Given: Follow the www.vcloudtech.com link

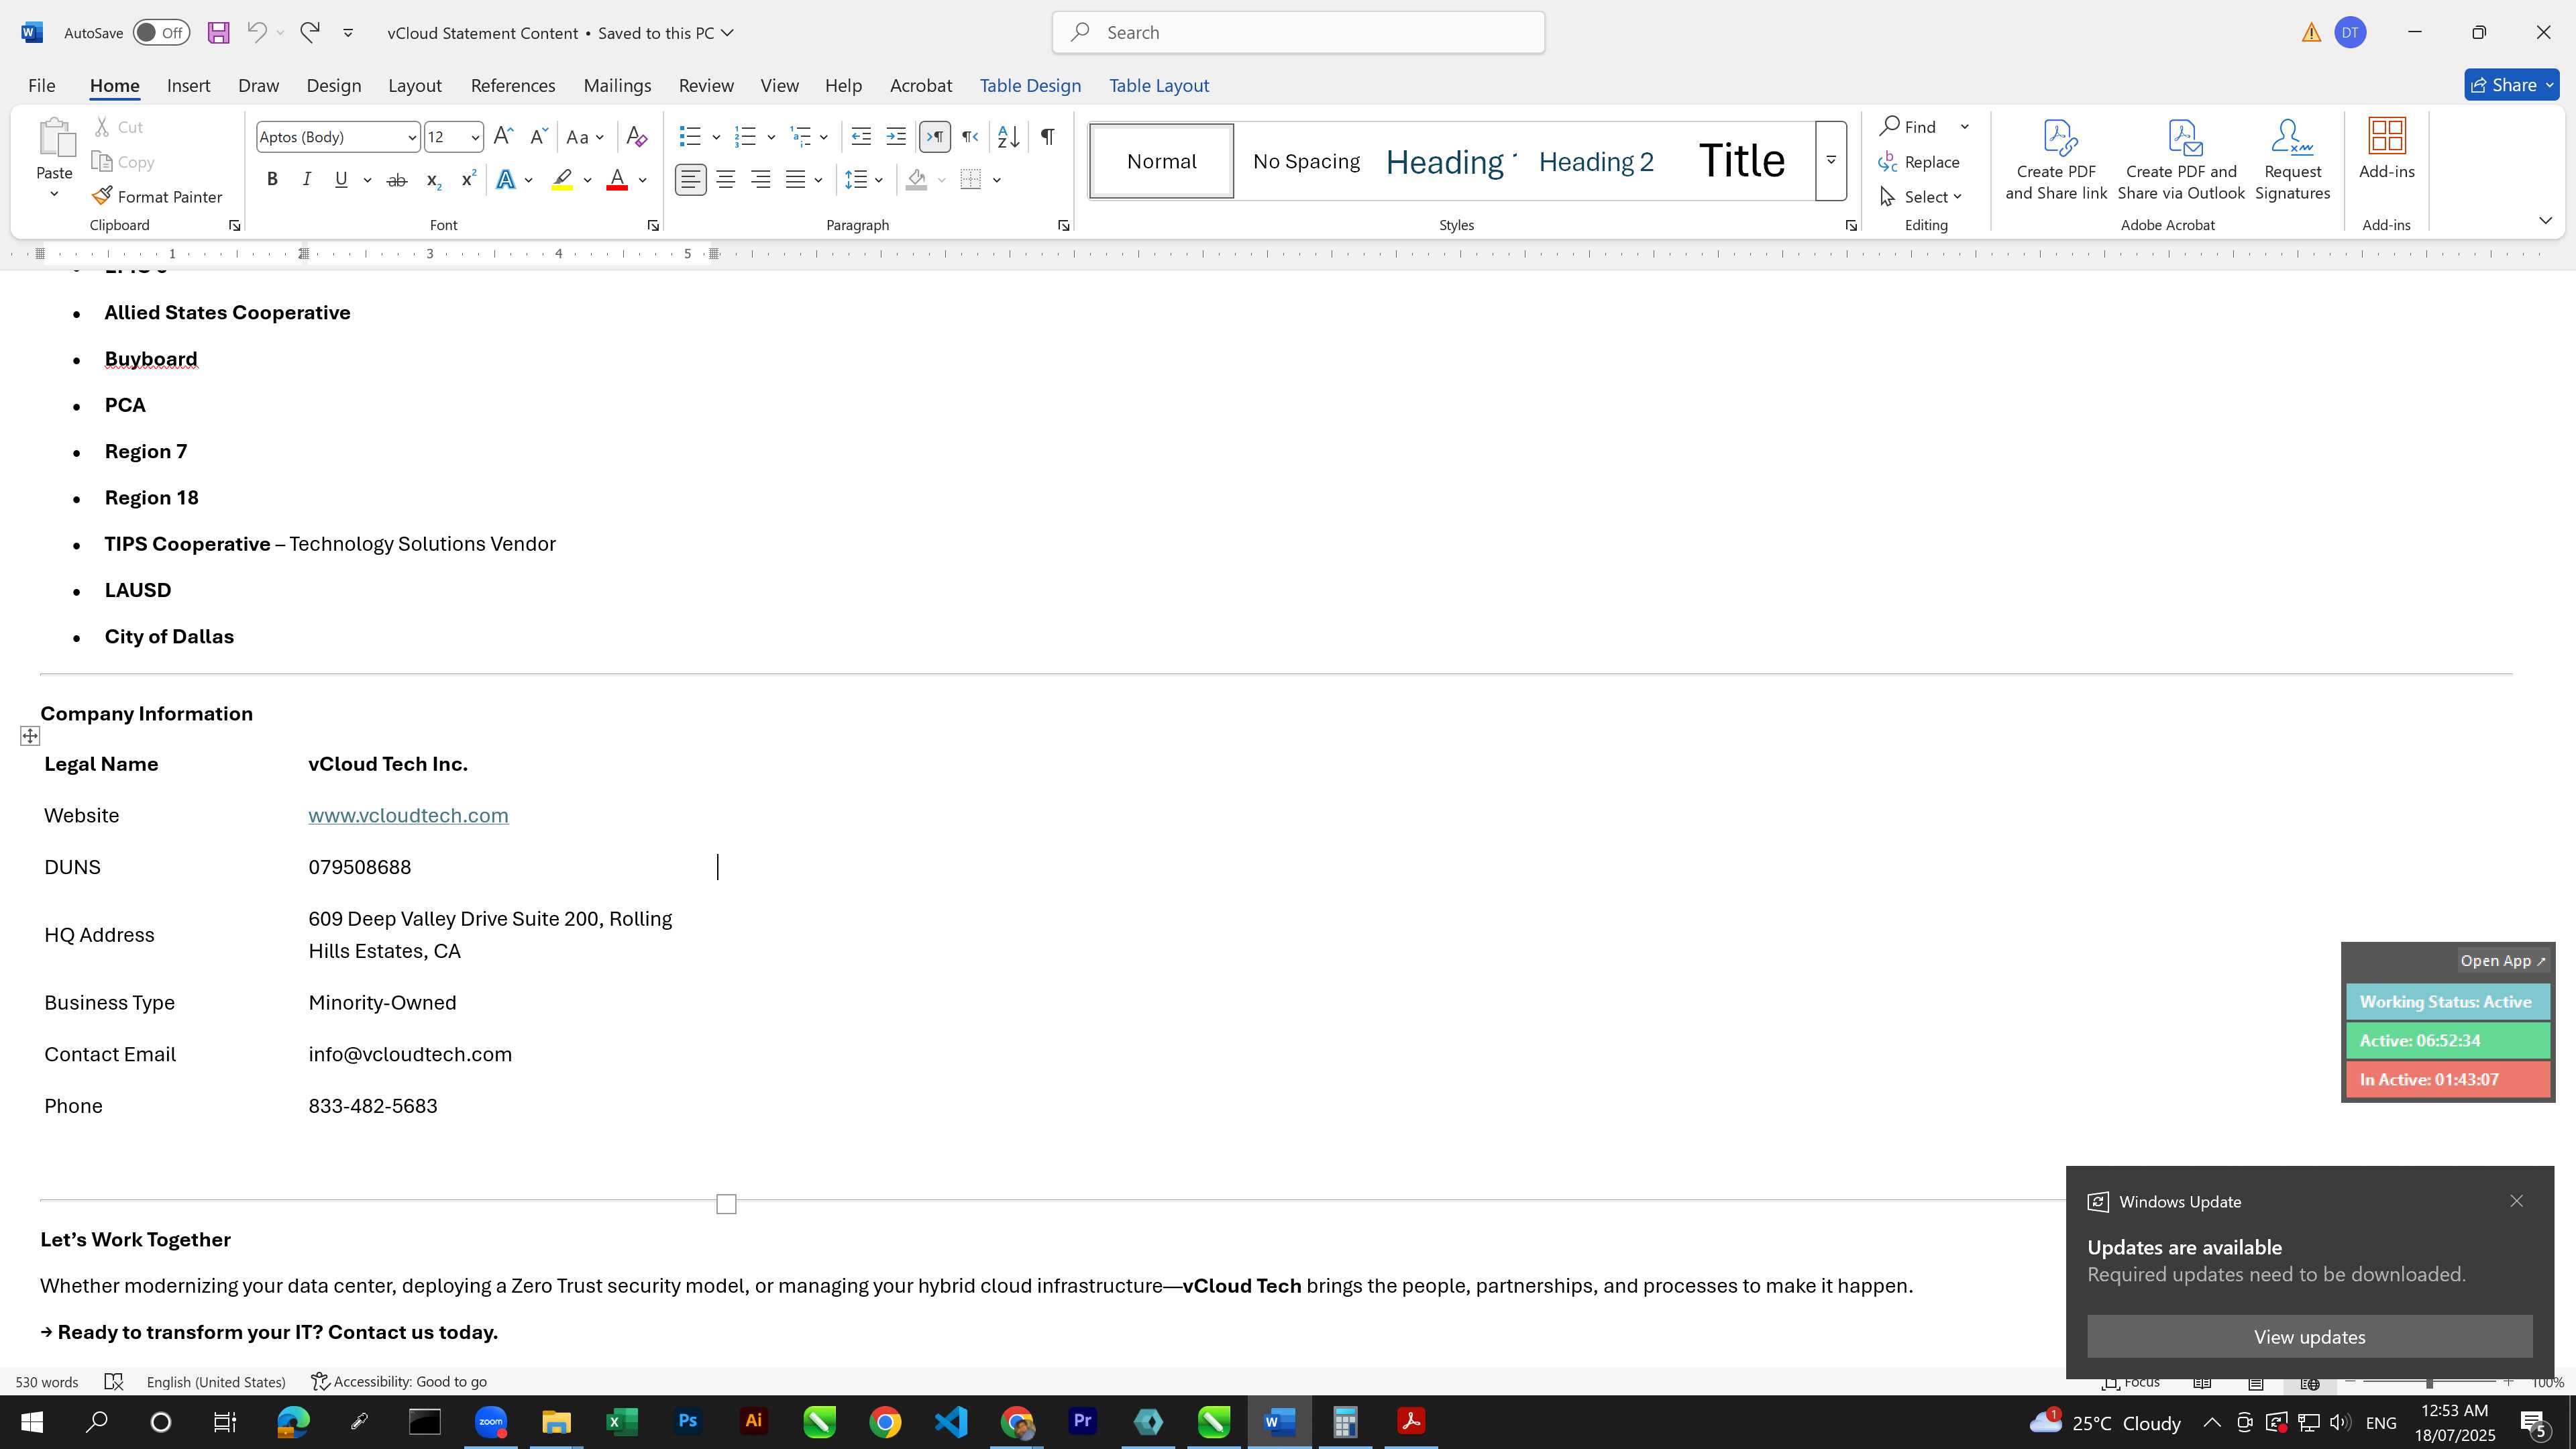Looking at the screenshot, I should (408, 816).
